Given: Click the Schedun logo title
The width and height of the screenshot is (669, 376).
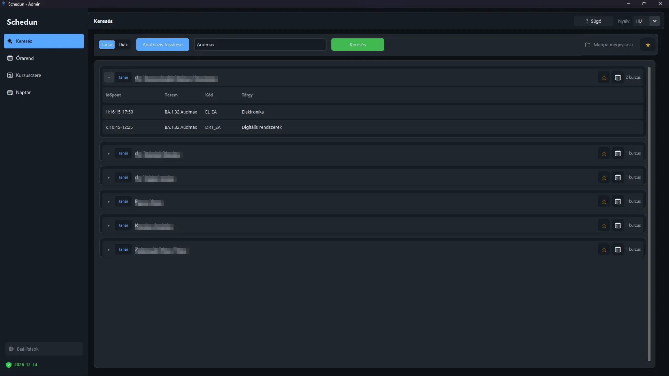Looking at the screenshot, I should coord(22,22).
